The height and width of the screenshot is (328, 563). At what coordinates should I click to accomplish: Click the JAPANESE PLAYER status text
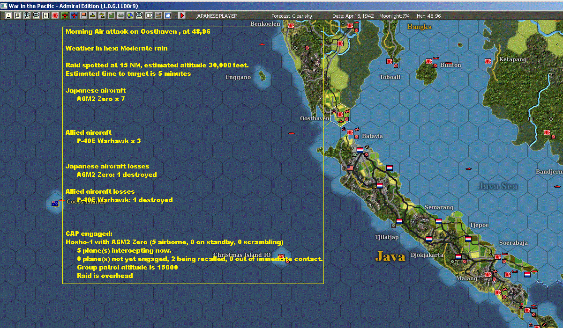(217, 16)
